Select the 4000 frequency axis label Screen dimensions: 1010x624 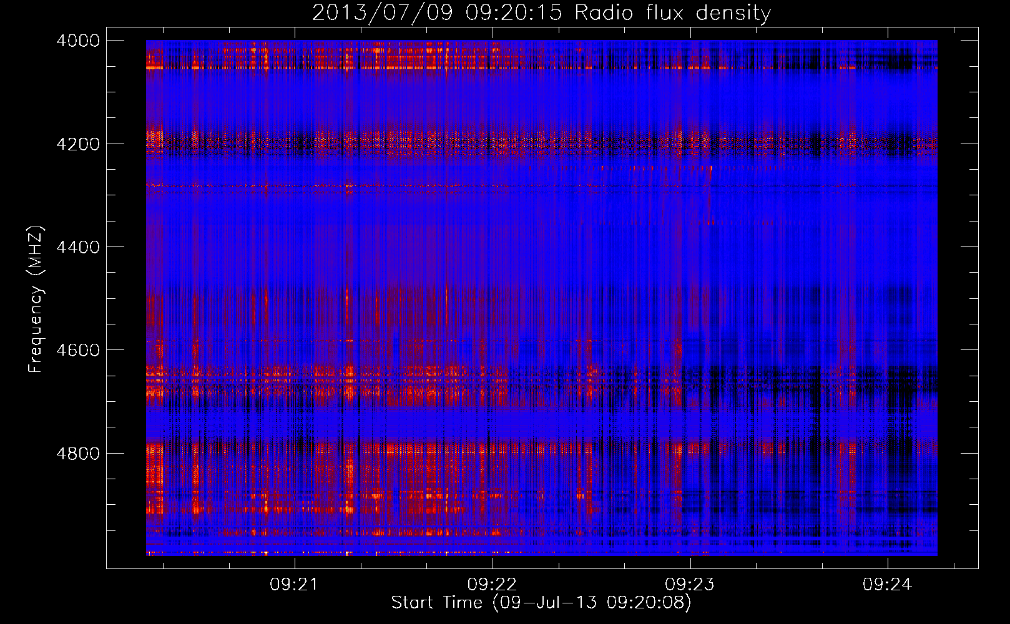tap(78, 41)
